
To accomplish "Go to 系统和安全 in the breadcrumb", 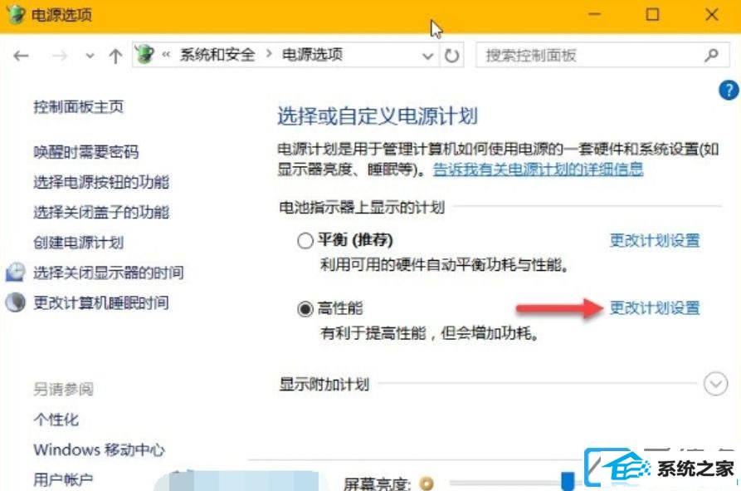I will [217, 55].
